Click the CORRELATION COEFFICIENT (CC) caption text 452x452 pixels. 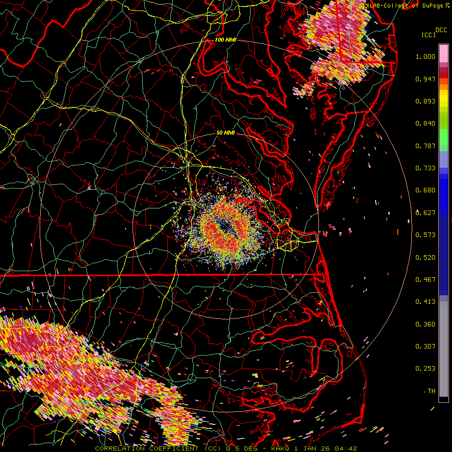pos(158,448)
